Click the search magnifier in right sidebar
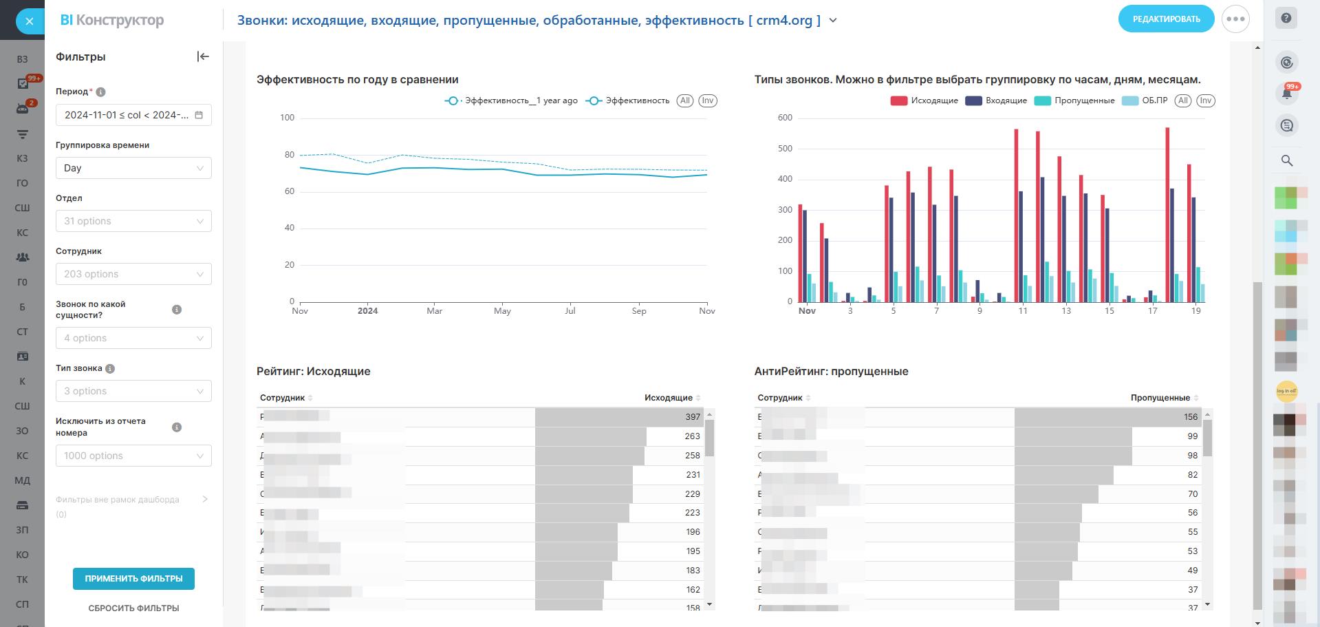 tap(1286, 160)
